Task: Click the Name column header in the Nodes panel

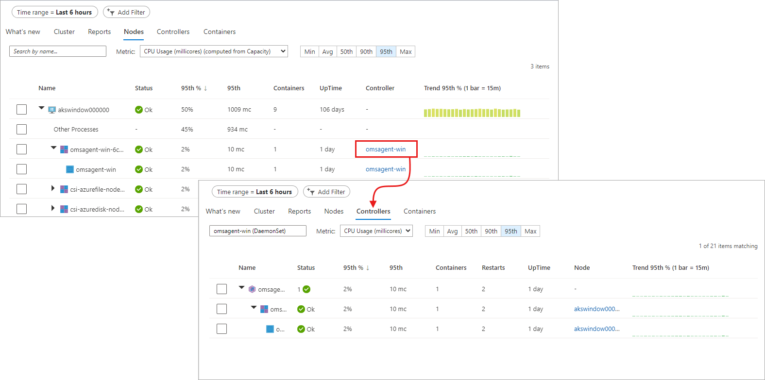Action: [47, 88]
